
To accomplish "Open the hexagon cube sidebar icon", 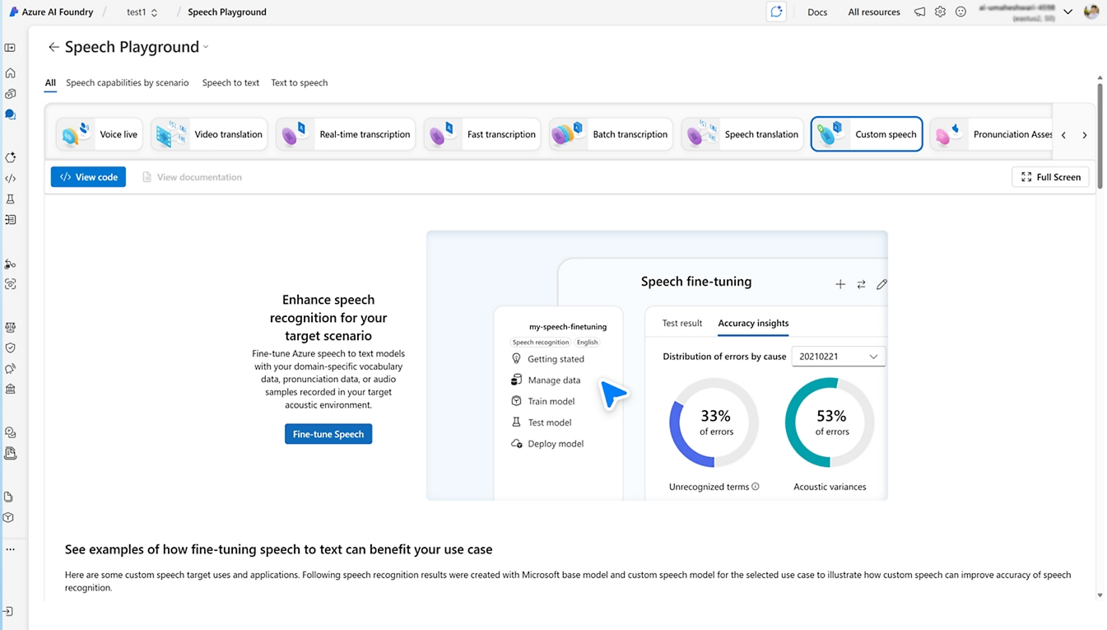I will pos(8,518).
